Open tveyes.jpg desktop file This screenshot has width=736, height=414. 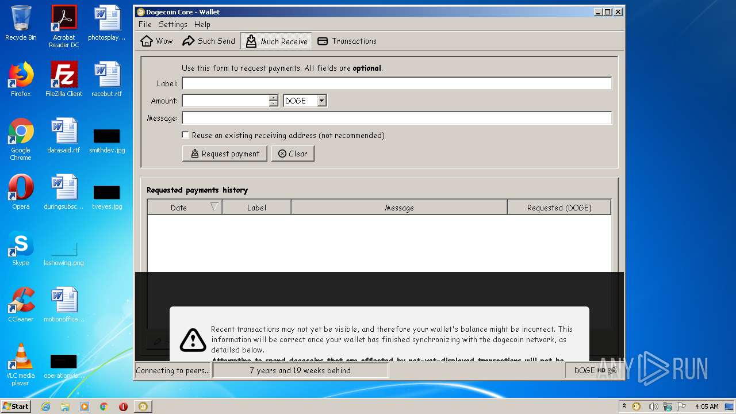107,197
